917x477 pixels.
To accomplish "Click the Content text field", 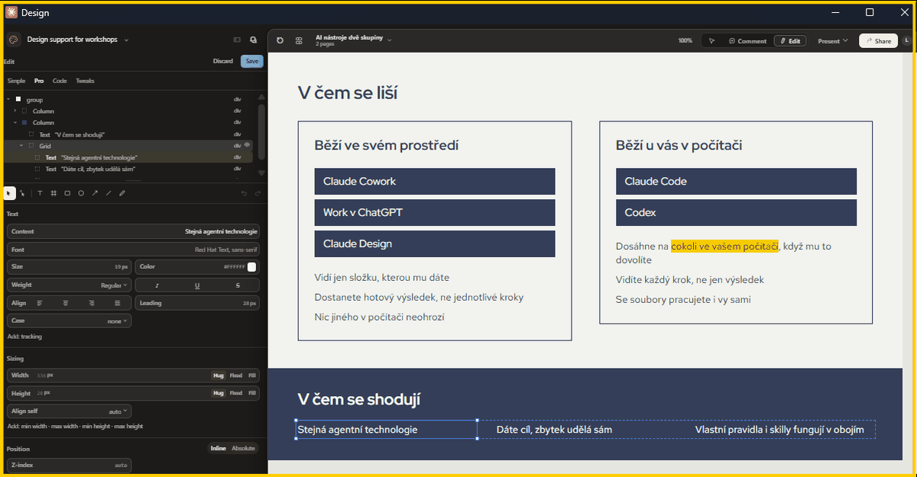I will [133, 231].
